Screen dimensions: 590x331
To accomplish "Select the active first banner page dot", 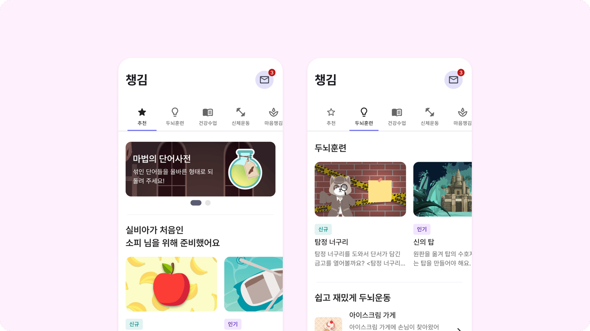I will [196, 203].
